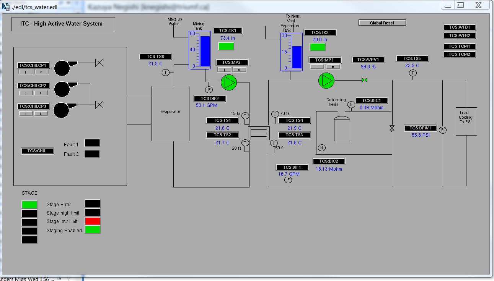This screenshot has width=494, height=281.
Task: Click the 15 fs temperature sensor circle
Action: pos(246,116)
